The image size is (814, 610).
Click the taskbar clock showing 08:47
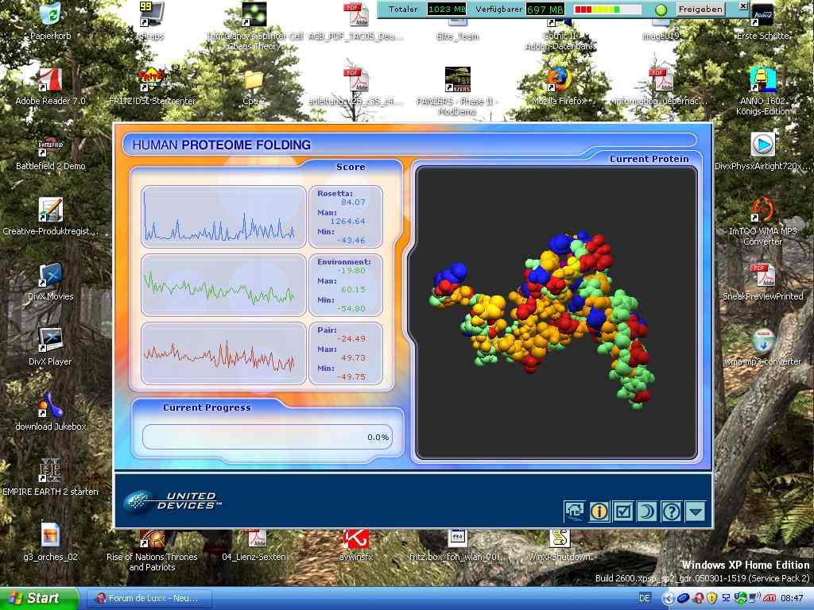(x=793, y=598)
